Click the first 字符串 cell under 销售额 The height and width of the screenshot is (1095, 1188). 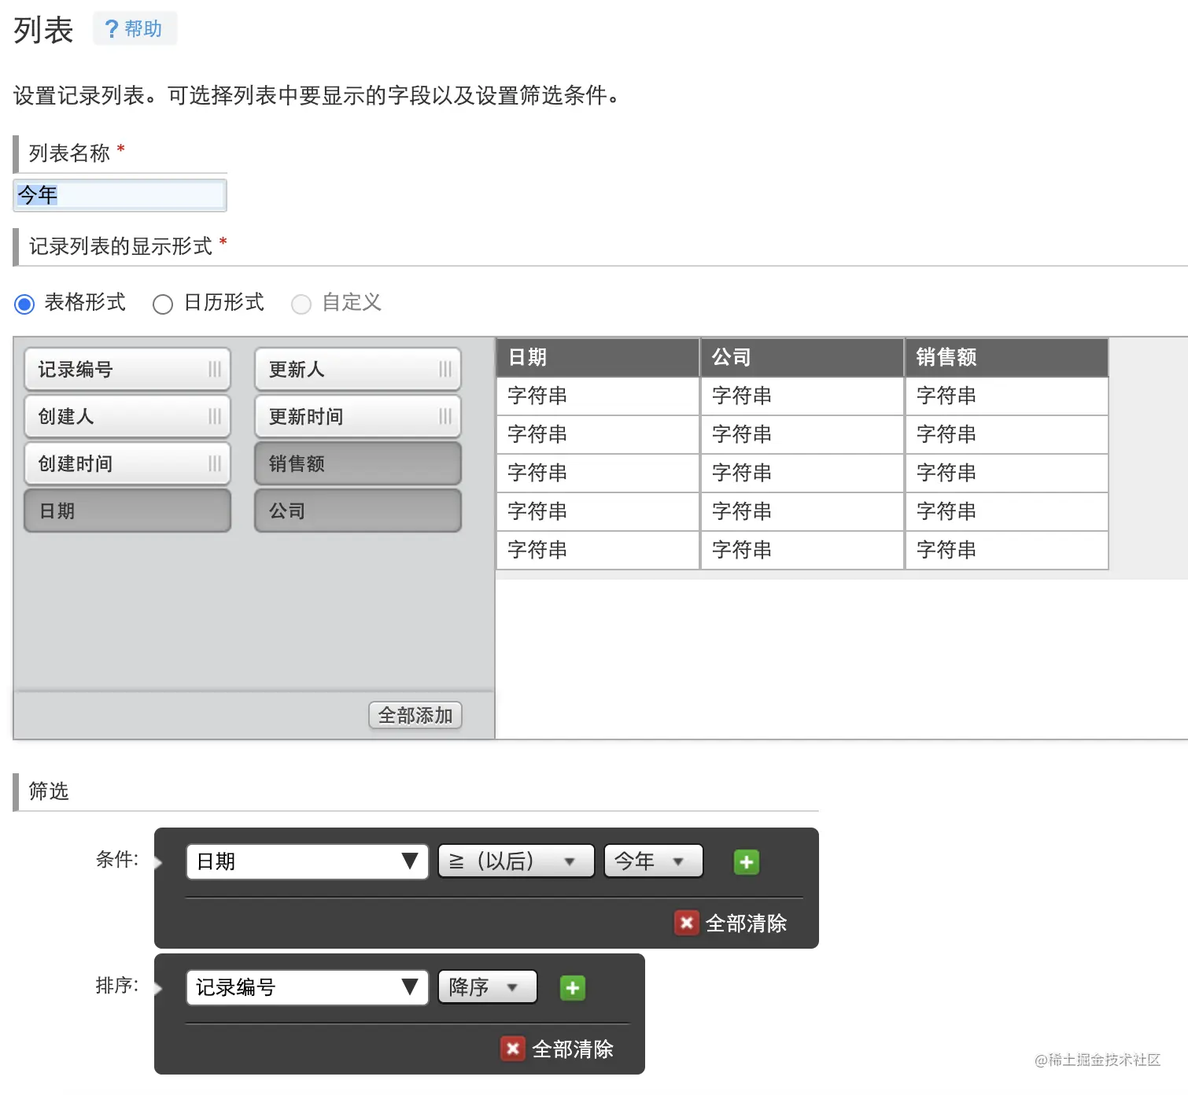tap(1006, 396)
